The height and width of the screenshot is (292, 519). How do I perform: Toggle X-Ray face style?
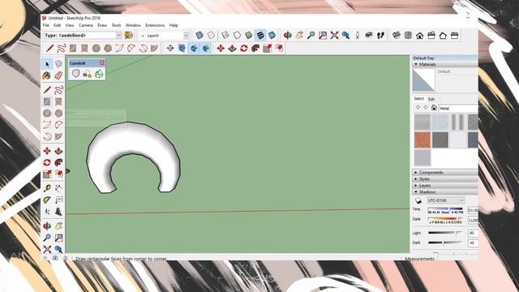[199, 35]
